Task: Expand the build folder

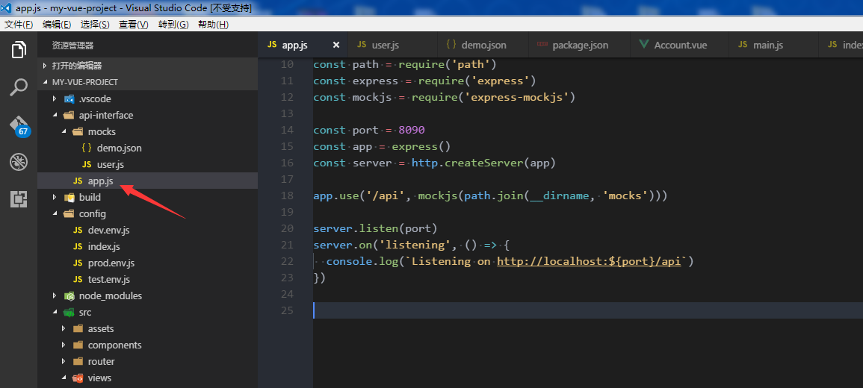Action: (90, 197)
